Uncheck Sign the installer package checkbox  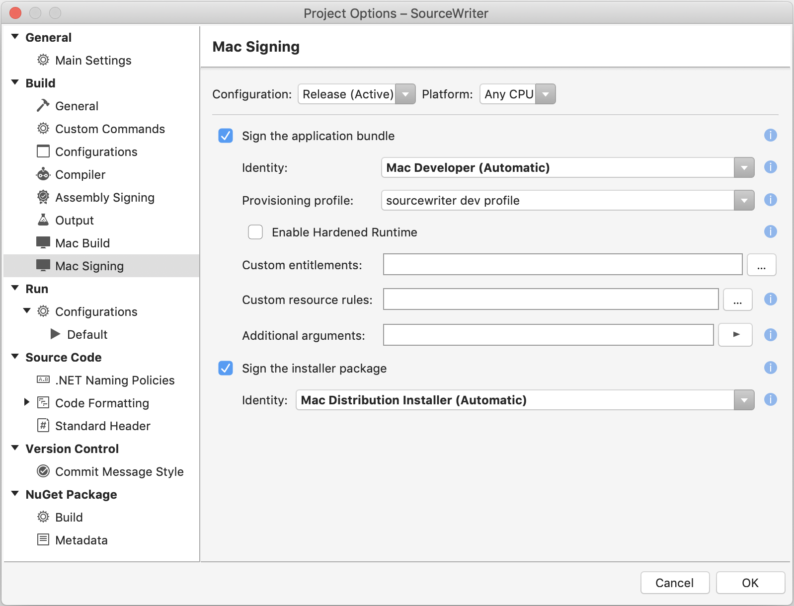226,368
